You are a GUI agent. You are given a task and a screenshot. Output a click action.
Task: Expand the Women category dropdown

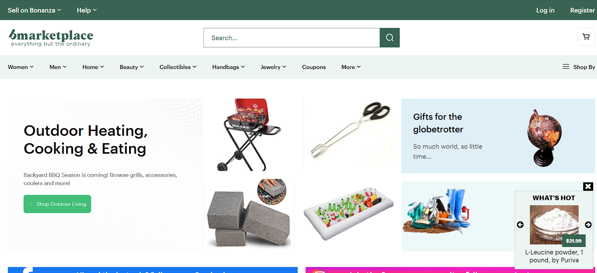tap(21, 67)
